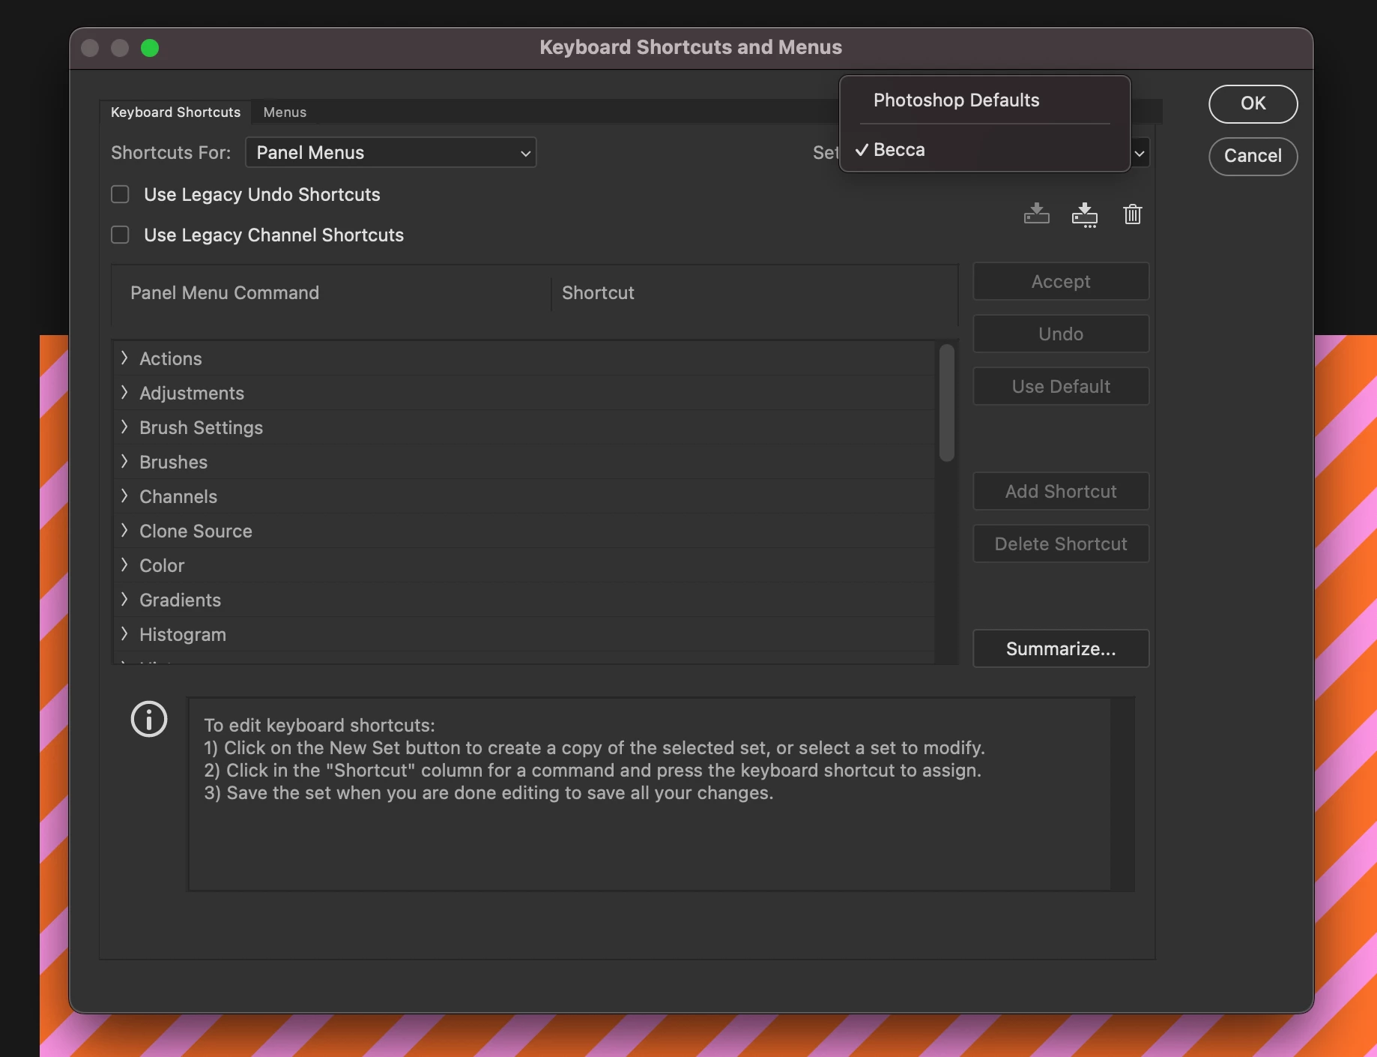Click the Delete Set trash icon

(1133, 214)
